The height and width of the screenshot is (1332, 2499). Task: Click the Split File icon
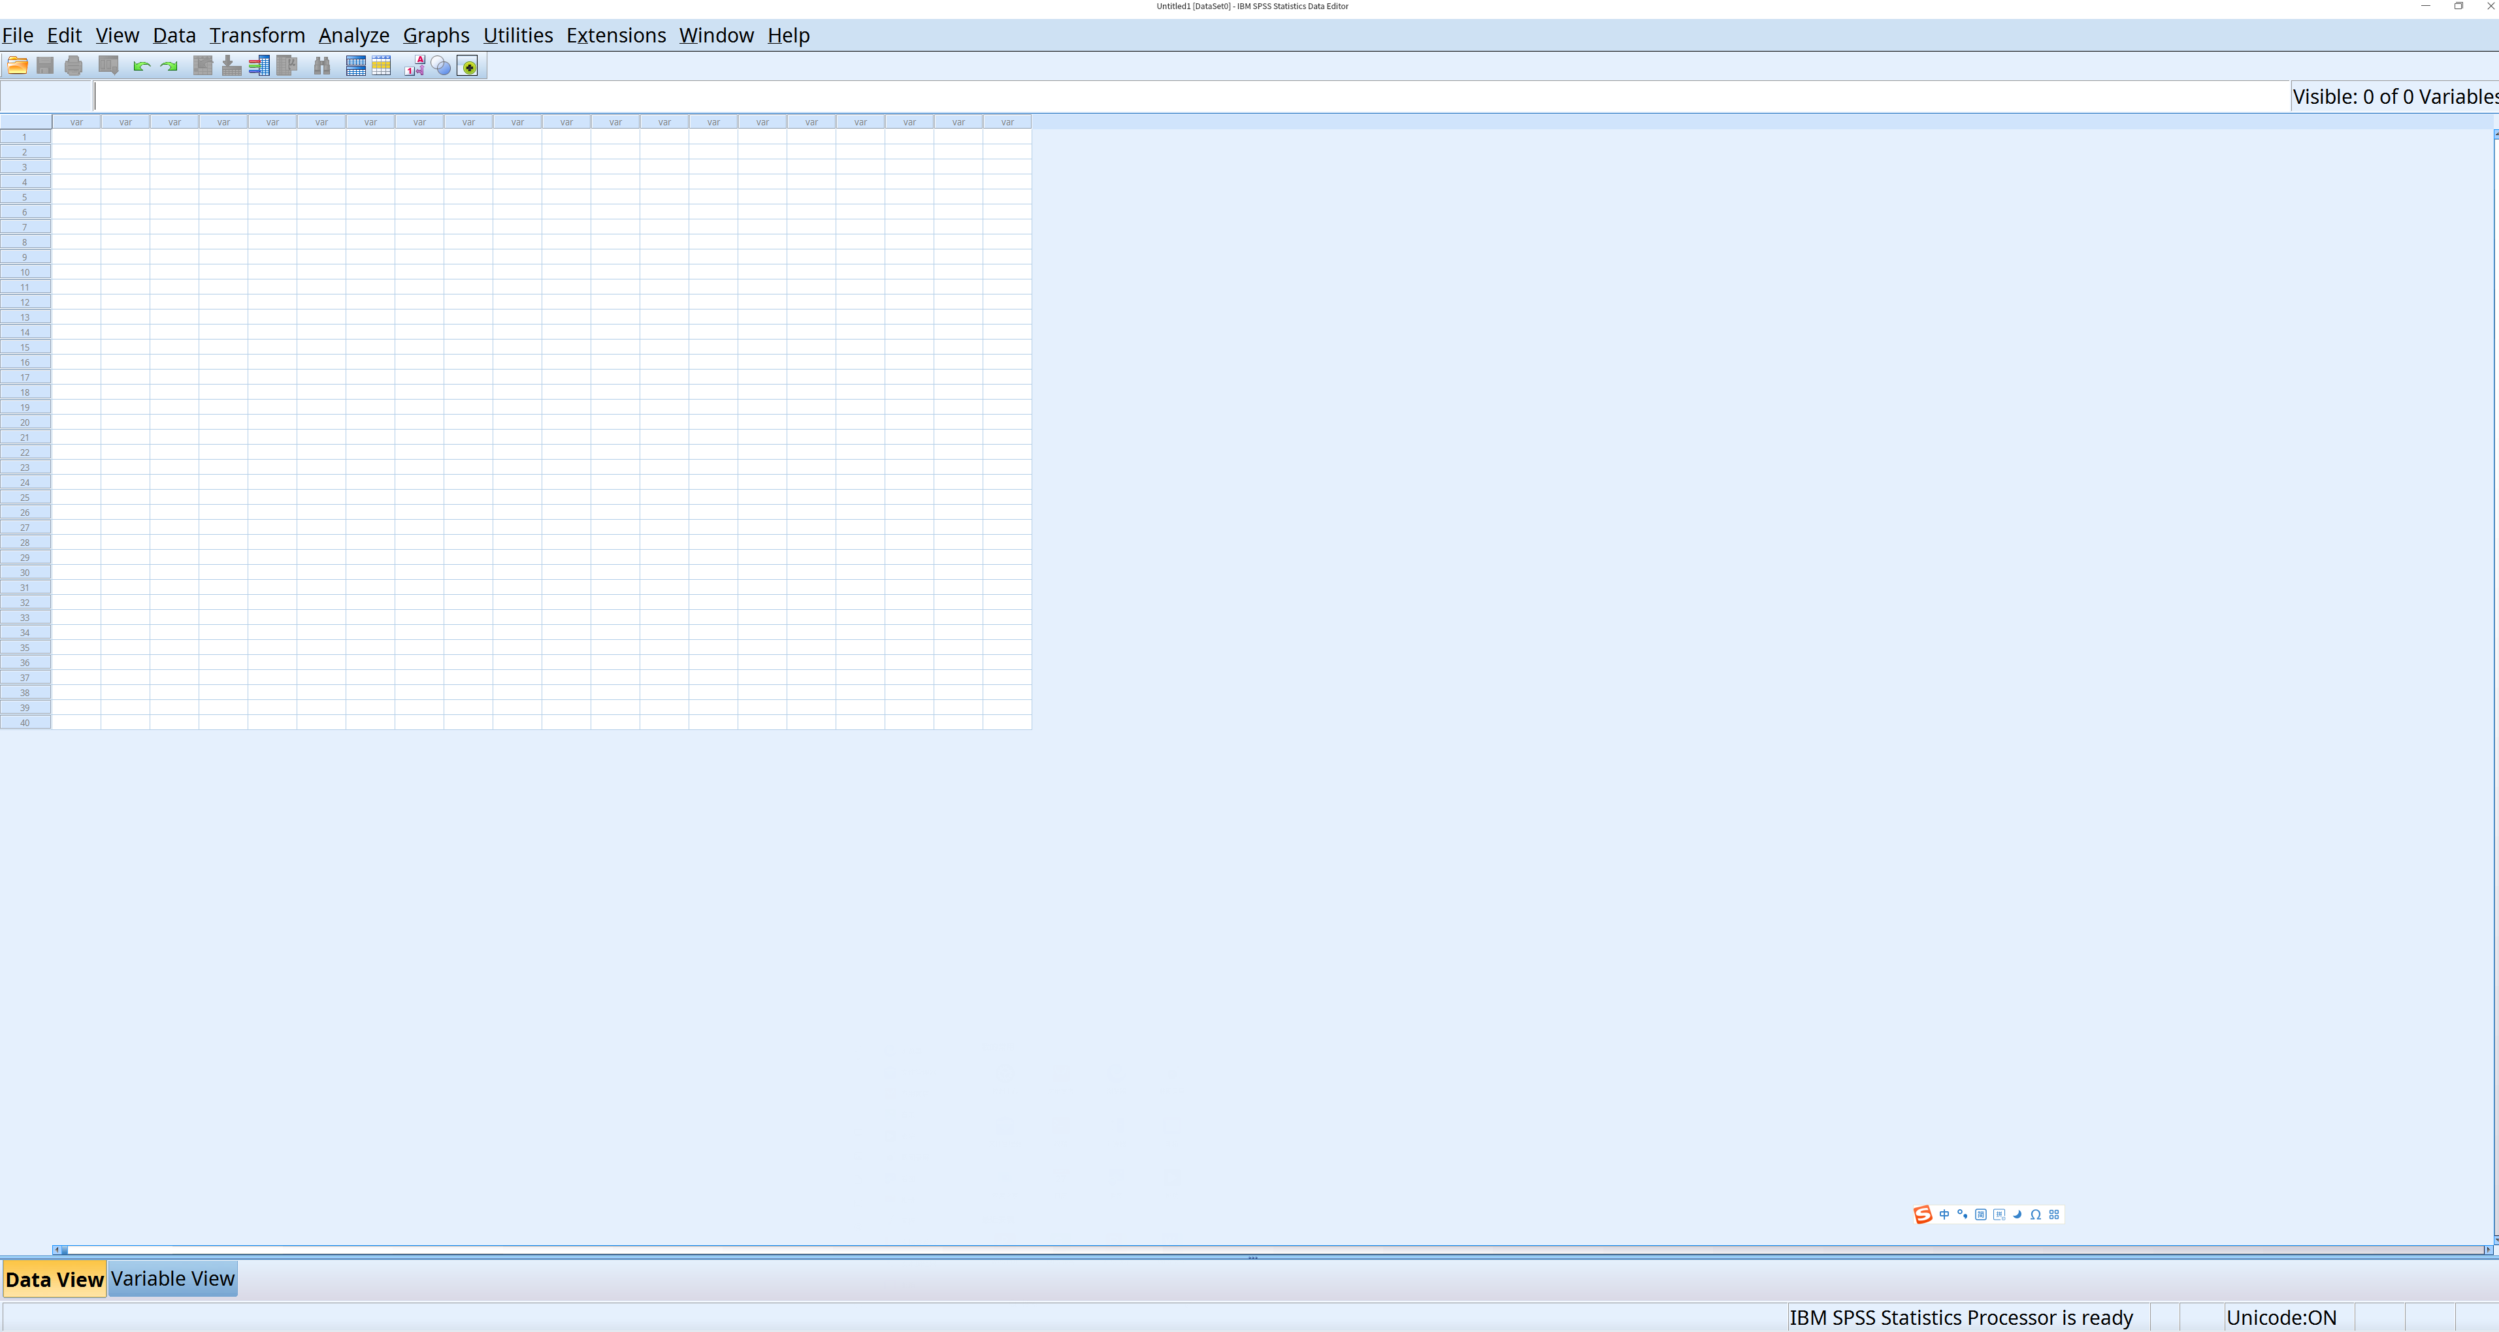356,65
